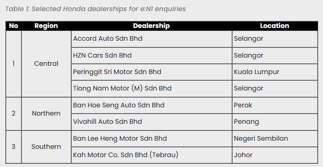Select the "Northern" region cell
Viewport: 323px width, 167px height.
[46, 113]
